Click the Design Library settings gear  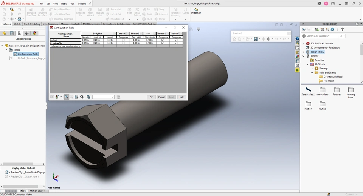[357, 24]
